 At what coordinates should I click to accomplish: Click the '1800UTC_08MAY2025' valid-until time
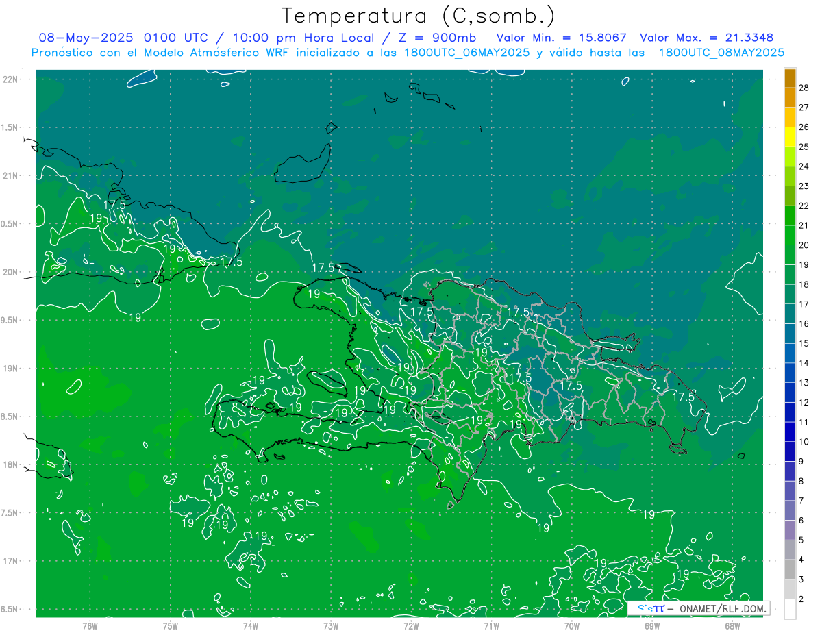(x=721, y=53)
